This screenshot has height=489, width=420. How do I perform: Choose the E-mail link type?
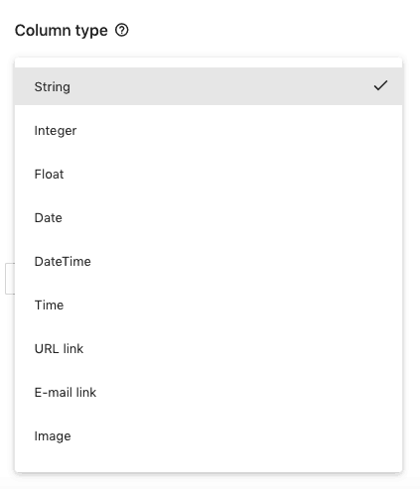[x=209, y=392]
